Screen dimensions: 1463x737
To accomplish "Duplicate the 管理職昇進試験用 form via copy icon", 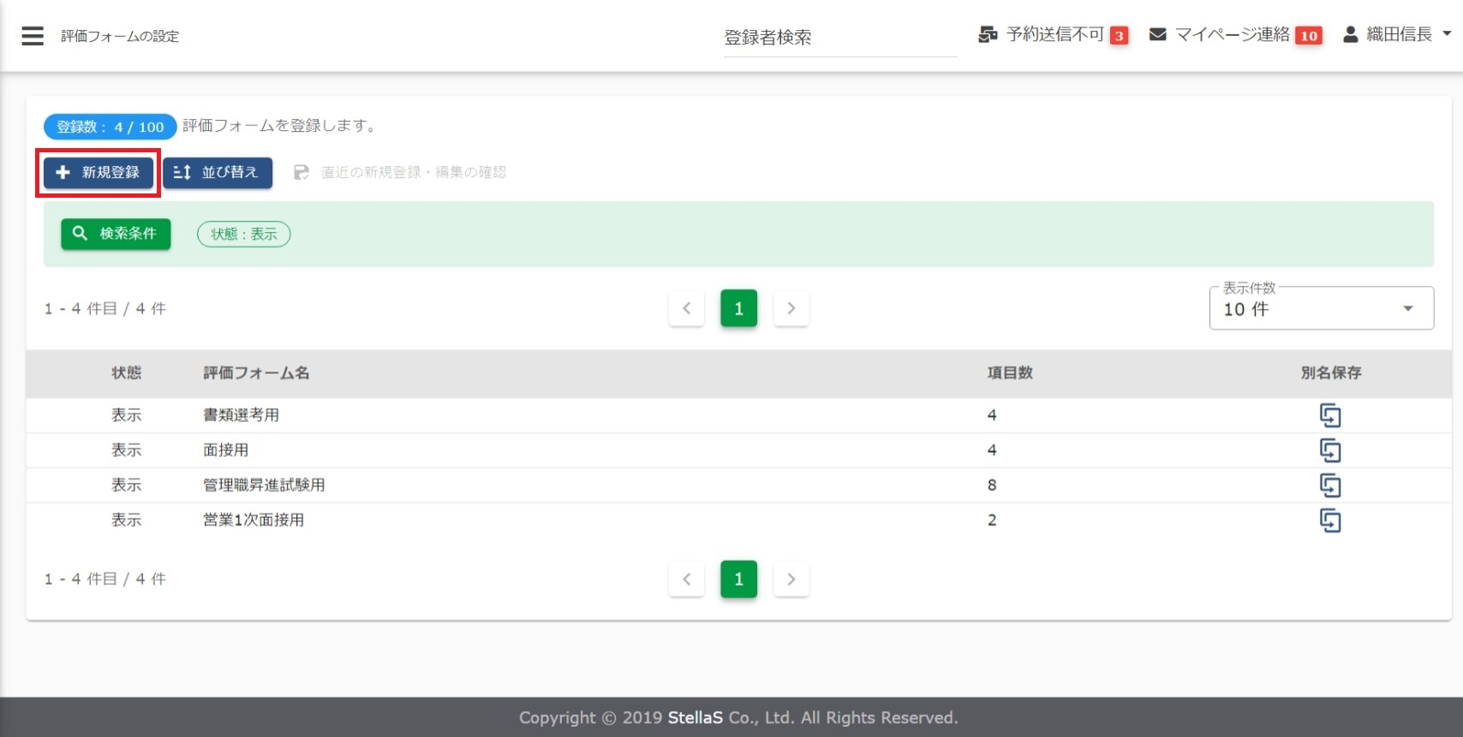I will tap(1329, 485).
